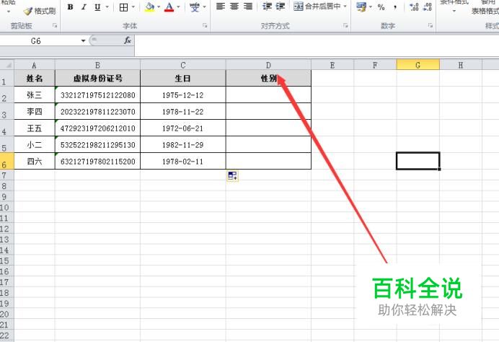Increase indent
This screenshot has width=499, height=342.
[x=280, y=6]
